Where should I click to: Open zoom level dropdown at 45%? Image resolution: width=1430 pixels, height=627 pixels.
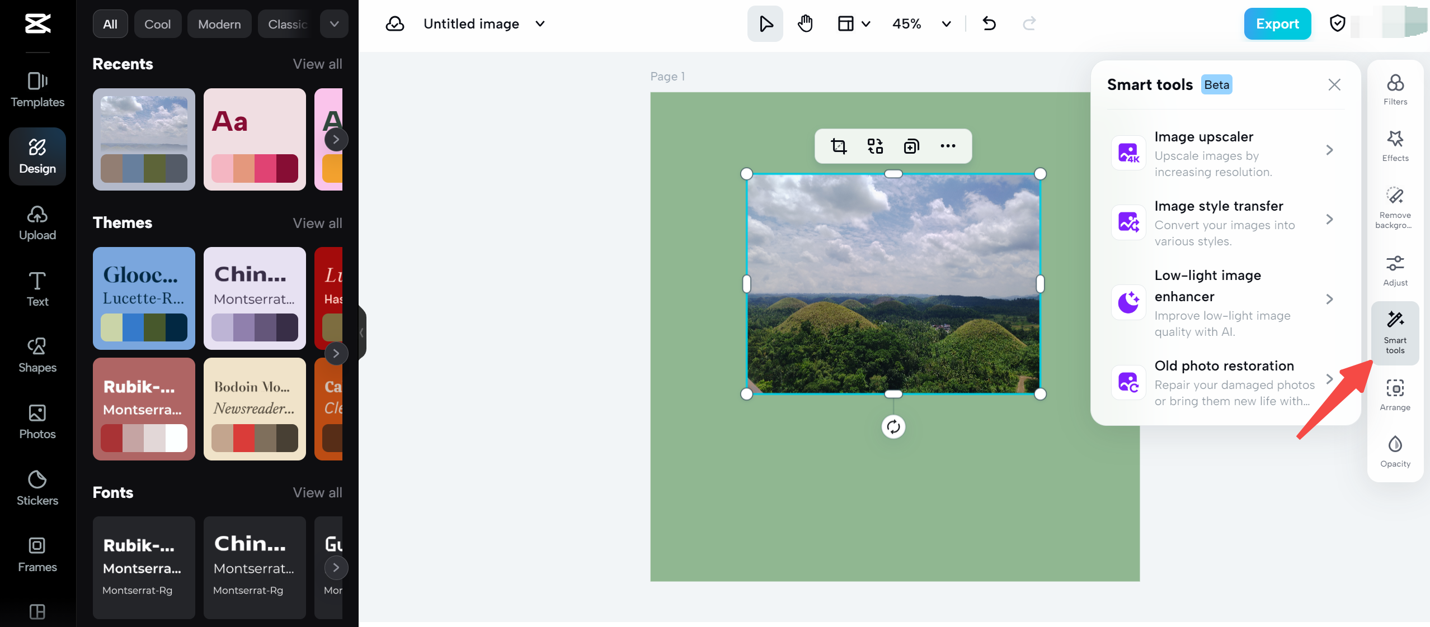(x=947, y=23)
